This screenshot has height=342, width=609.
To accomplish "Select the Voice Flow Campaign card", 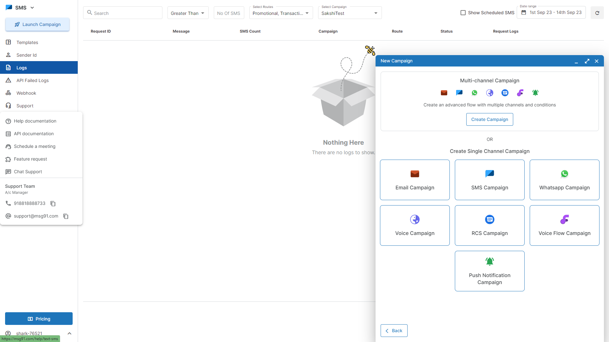I will point(564,225).
